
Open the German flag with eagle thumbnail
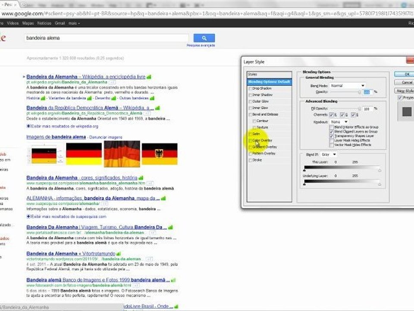160,154
